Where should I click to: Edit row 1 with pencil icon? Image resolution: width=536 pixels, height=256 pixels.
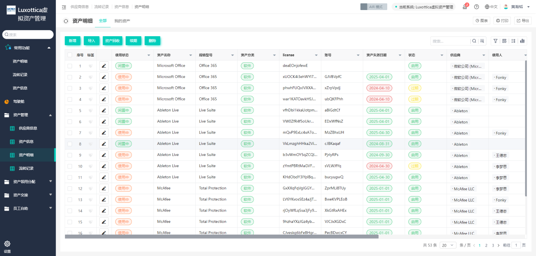104,66
